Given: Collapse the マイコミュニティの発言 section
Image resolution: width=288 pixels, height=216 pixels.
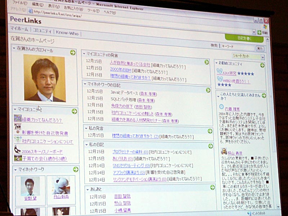Looking at the screenshot, I should click(x=84, y=54).
